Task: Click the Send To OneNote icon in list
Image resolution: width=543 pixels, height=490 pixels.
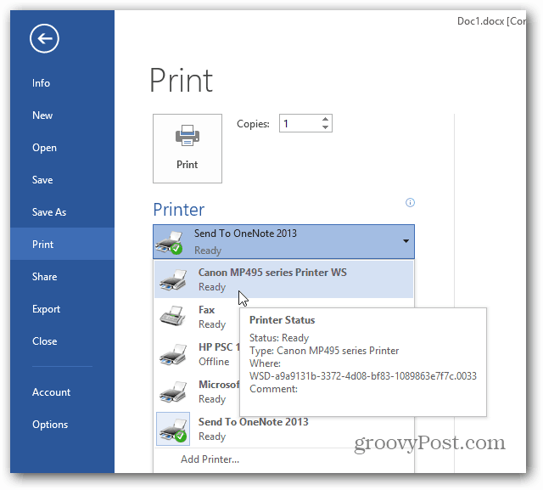Action: pyautogui.click(x=173, y=429)
